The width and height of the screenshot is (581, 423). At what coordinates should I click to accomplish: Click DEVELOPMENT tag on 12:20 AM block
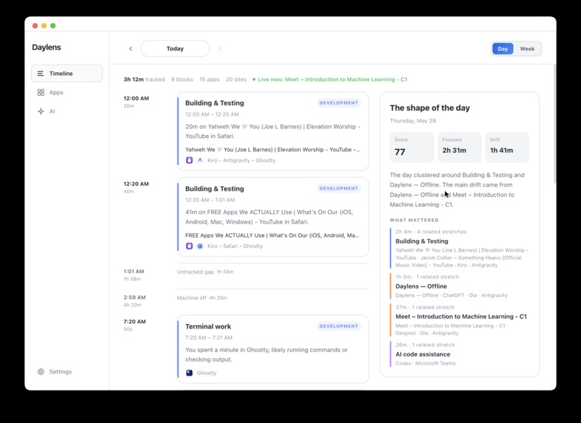(x=339, y=188)
